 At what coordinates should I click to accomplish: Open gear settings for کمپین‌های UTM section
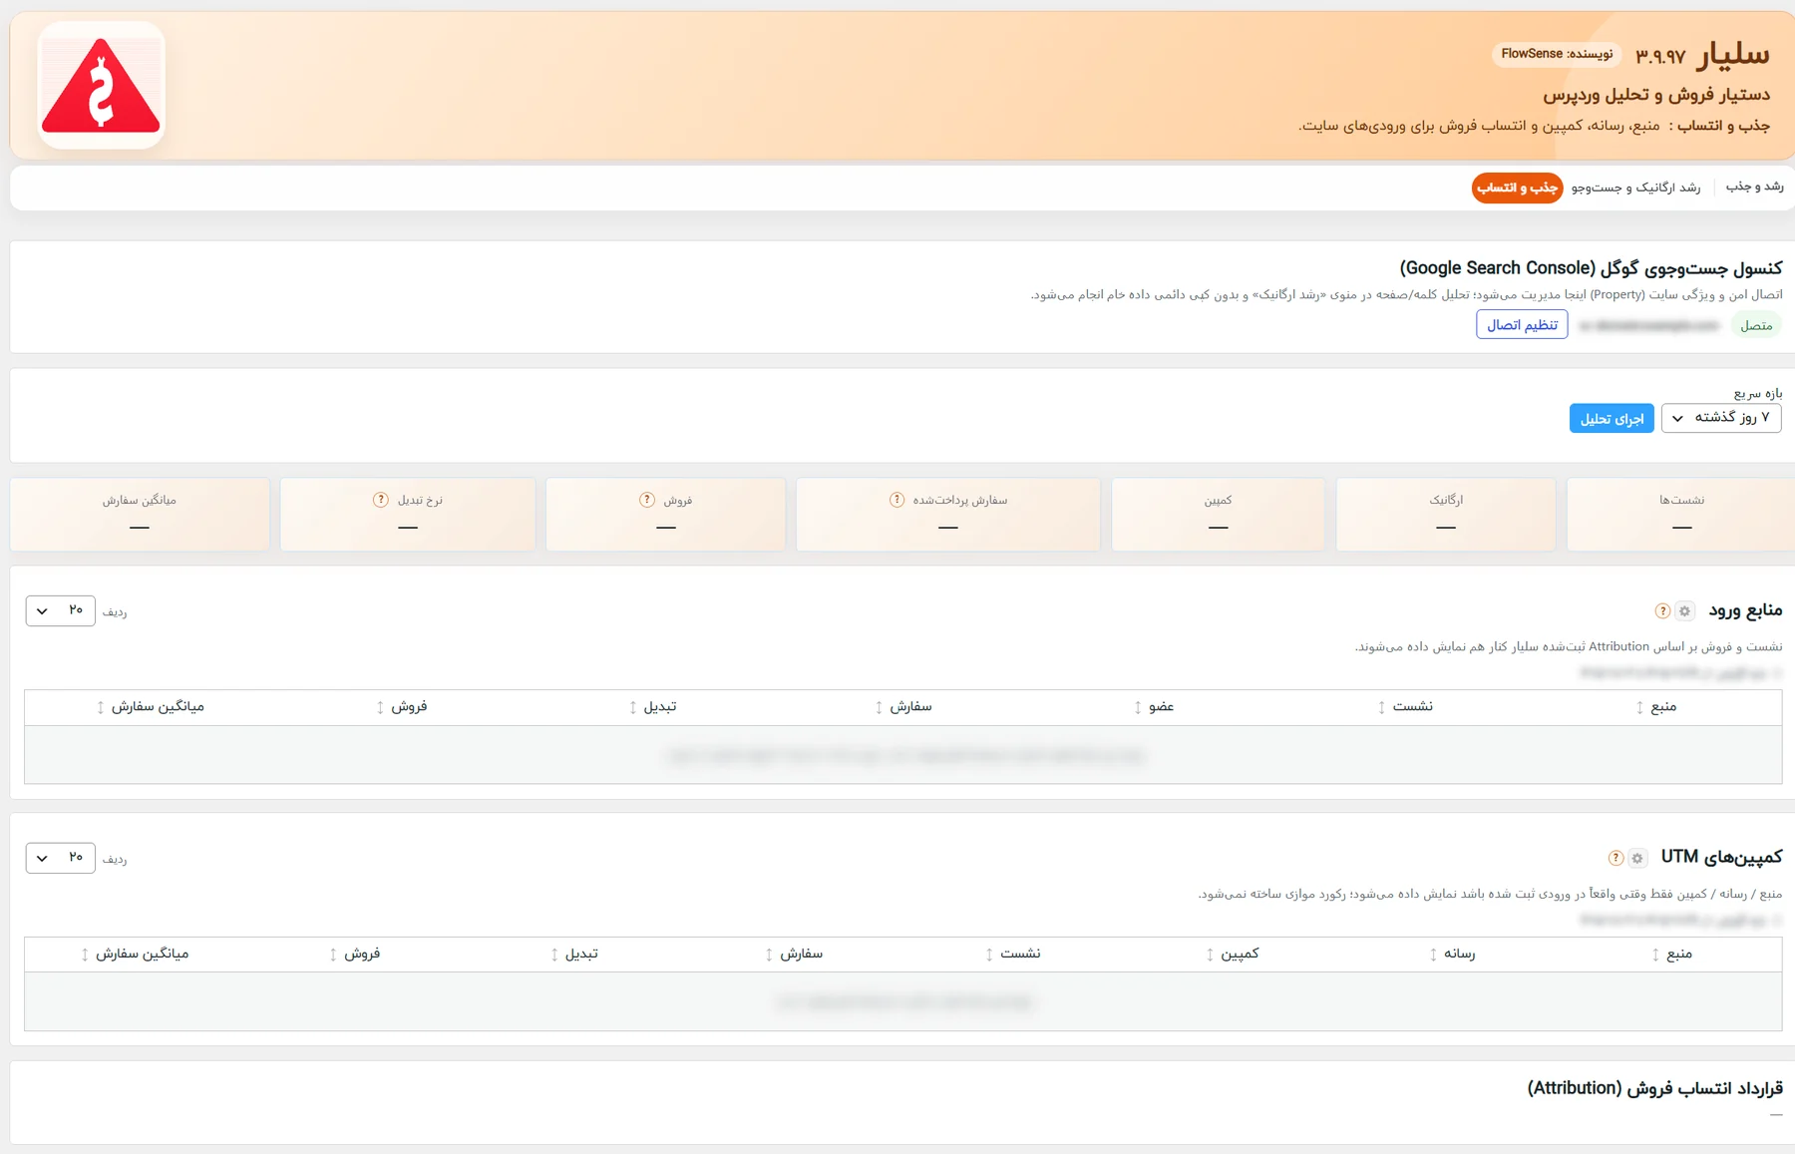[1637, 858]
